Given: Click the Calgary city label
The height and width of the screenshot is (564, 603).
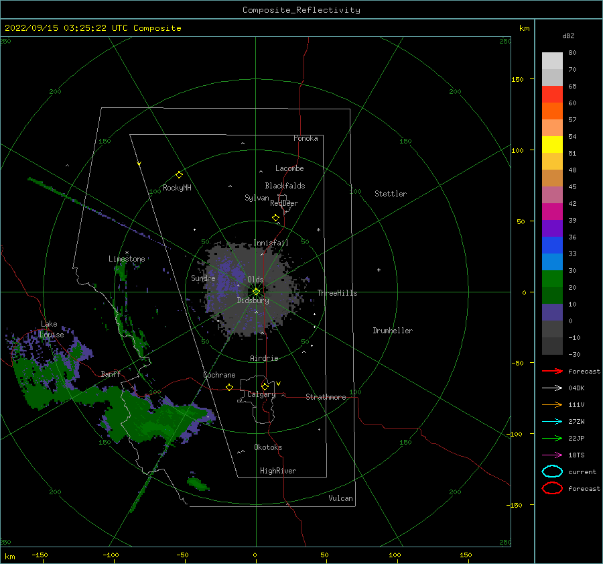Looking at the screenshot, I should coord(261,394).
